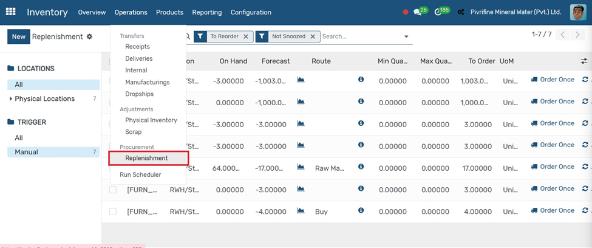
Task: Remove the To Reorder filter
Action: (x=246, y=36)
